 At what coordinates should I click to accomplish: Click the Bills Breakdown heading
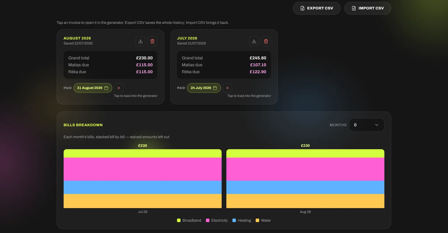pyautogui.click(x=83, y=125)
